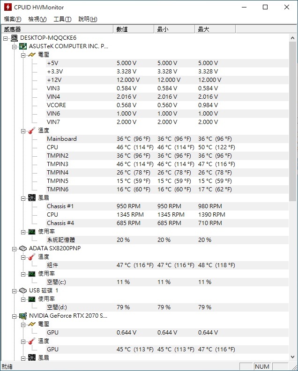Click the ASUSTeK motherboard icon
The height and width of the screenshot is (371, 298).
[x=23, y=46]
